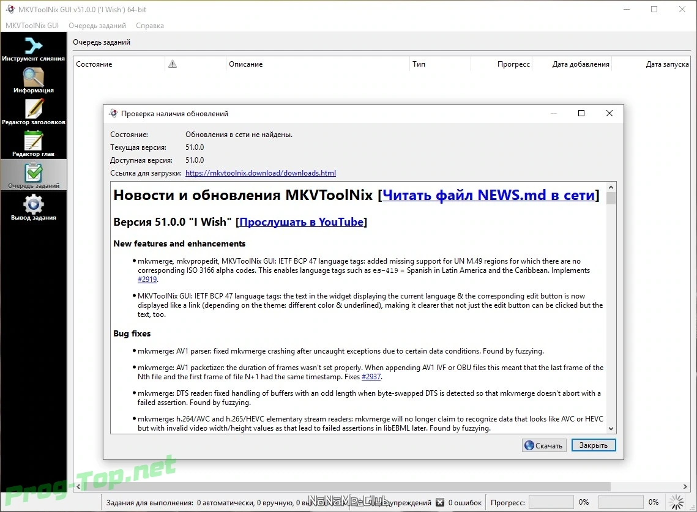Click the news vertical scrollbar thumb
The height and width of the screenshot is (512, 697).
click(611, 198)
